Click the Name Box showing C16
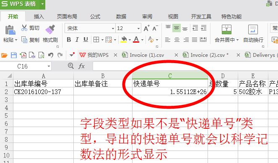The image size is (278, 163). (22, 66)
